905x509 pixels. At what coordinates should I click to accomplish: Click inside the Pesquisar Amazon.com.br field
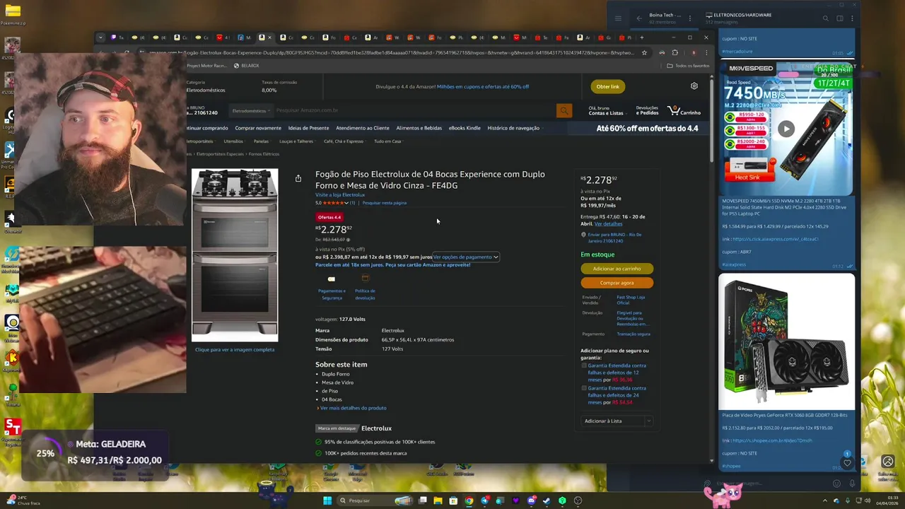pyautogui.click(x=414, y=110)
